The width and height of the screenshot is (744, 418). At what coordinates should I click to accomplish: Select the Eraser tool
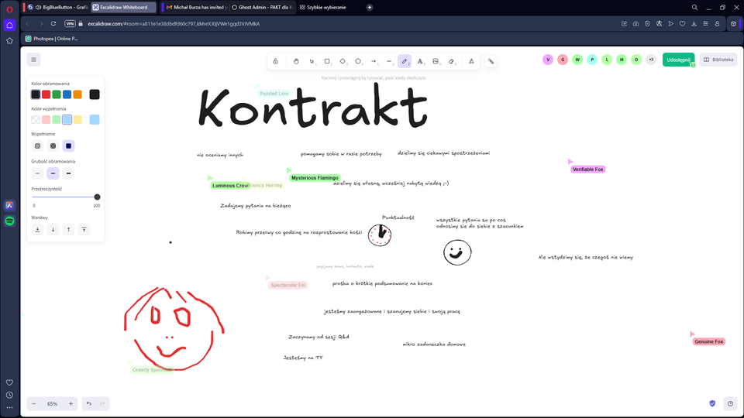click(451, 61)
